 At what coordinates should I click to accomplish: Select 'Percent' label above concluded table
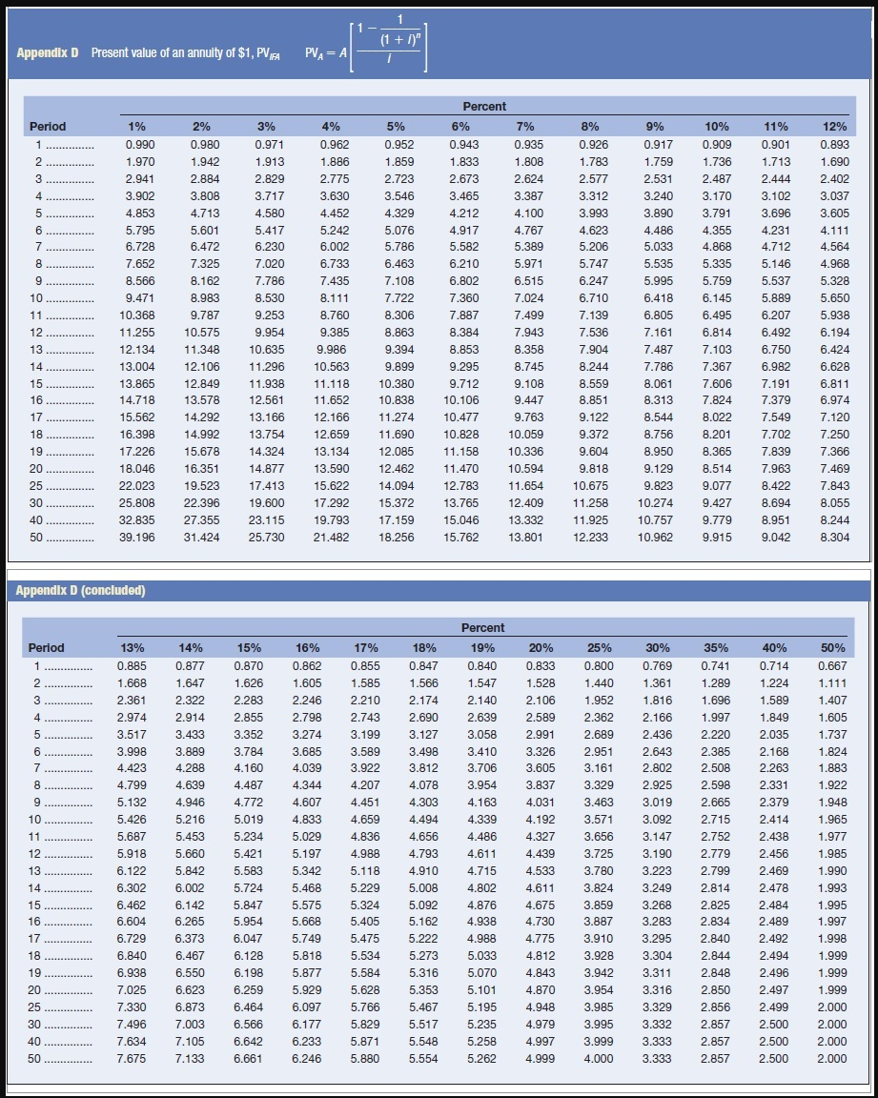click(x=483, y=628)
